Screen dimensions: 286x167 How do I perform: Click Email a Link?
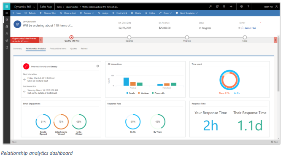click(120, 13)
